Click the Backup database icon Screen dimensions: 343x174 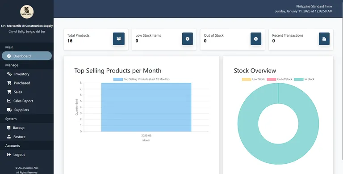(9, 128)
